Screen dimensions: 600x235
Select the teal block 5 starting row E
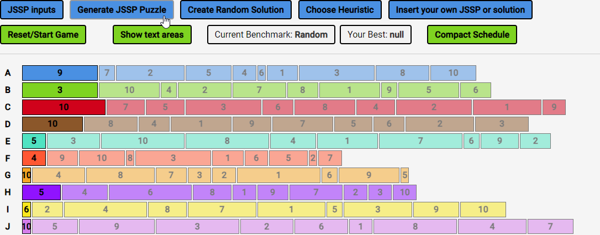[34, 142]
